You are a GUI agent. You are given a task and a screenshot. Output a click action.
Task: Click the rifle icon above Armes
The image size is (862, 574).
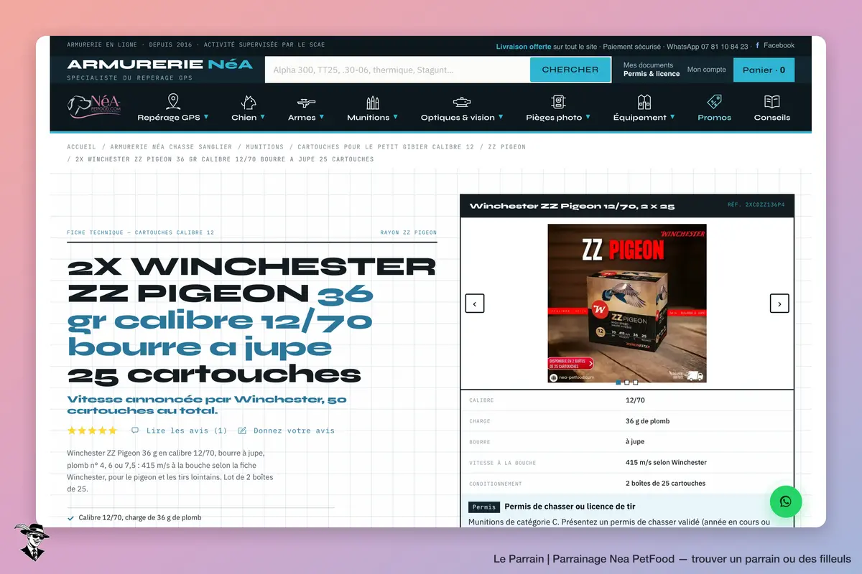click(306, 102)
